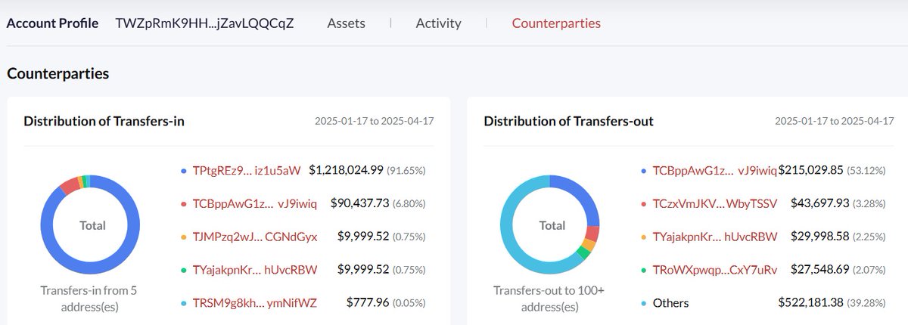Open transfers-out address TCBppAwG1z... vJ9iwiq
Image resolution: width=908 pixels, height=325 pixels.
[x=715, y=170]
